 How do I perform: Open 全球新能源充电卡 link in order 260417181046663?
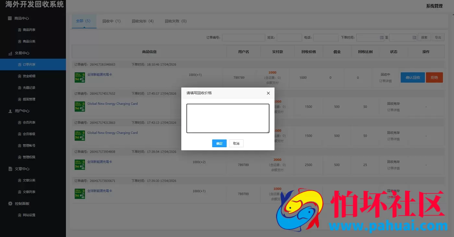pyautogui.click(x=100, y=75)
